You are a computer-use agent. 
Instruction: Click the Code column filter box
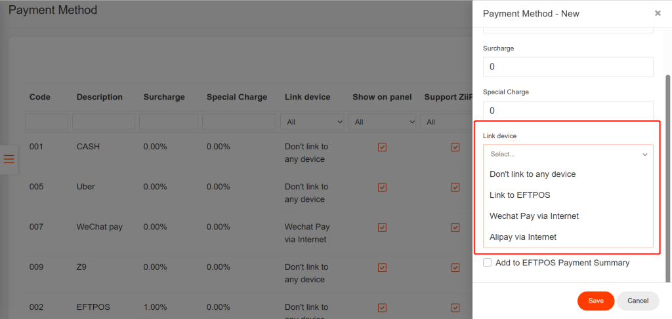(x=47, y=122)
